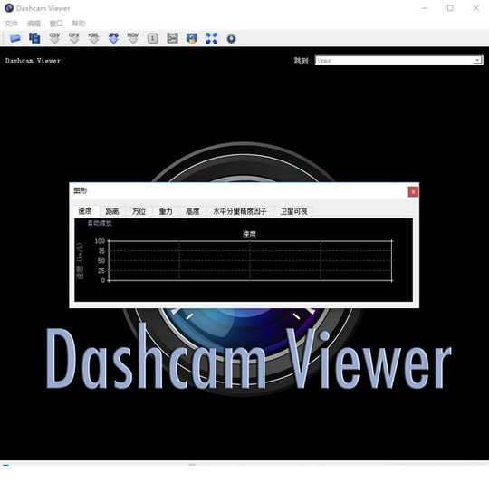
Task: Click the speed graph plot area
Action: pos(250,260)
